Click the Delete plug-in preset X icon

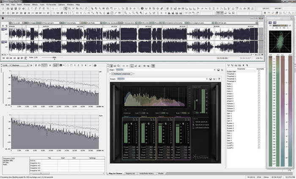(214, 79)
